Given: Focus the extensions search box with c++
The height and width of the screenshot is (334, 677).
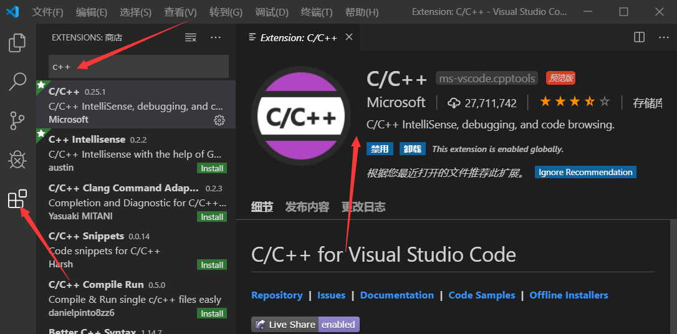Looking at the screenshot, I should coord(138,67).
